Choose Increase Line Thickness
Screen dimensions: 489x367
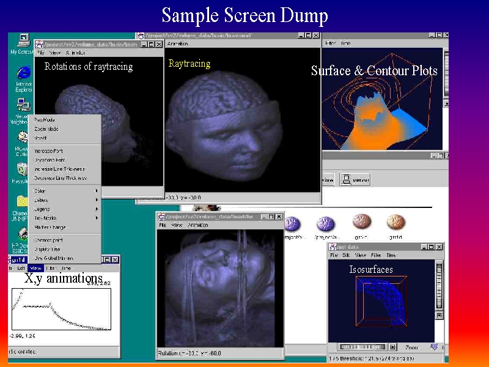point(65,169)
